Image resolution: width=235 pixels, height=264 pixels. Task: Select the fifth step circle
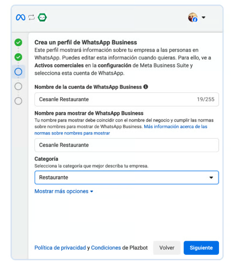click(18, 101)
